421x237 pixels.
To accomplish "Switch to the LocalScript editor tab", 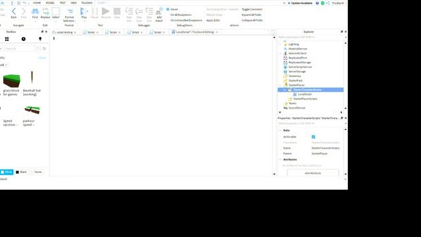I will [x=195, y=32].
